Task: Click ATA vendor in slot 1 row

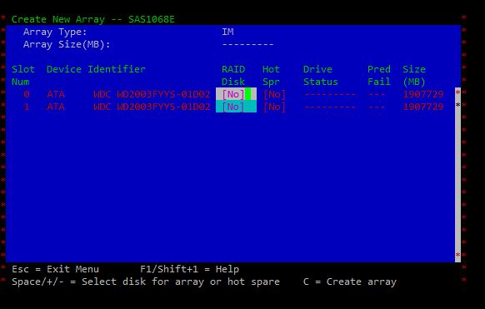Action: click(x=56, y=107)
